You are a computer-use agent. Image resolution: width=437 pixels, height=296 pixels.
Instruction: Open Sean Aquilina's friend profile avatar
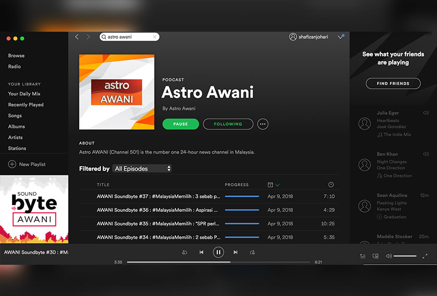(365, 206)
